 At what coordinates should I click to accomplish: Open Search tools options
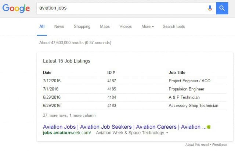tap(174, 26)
